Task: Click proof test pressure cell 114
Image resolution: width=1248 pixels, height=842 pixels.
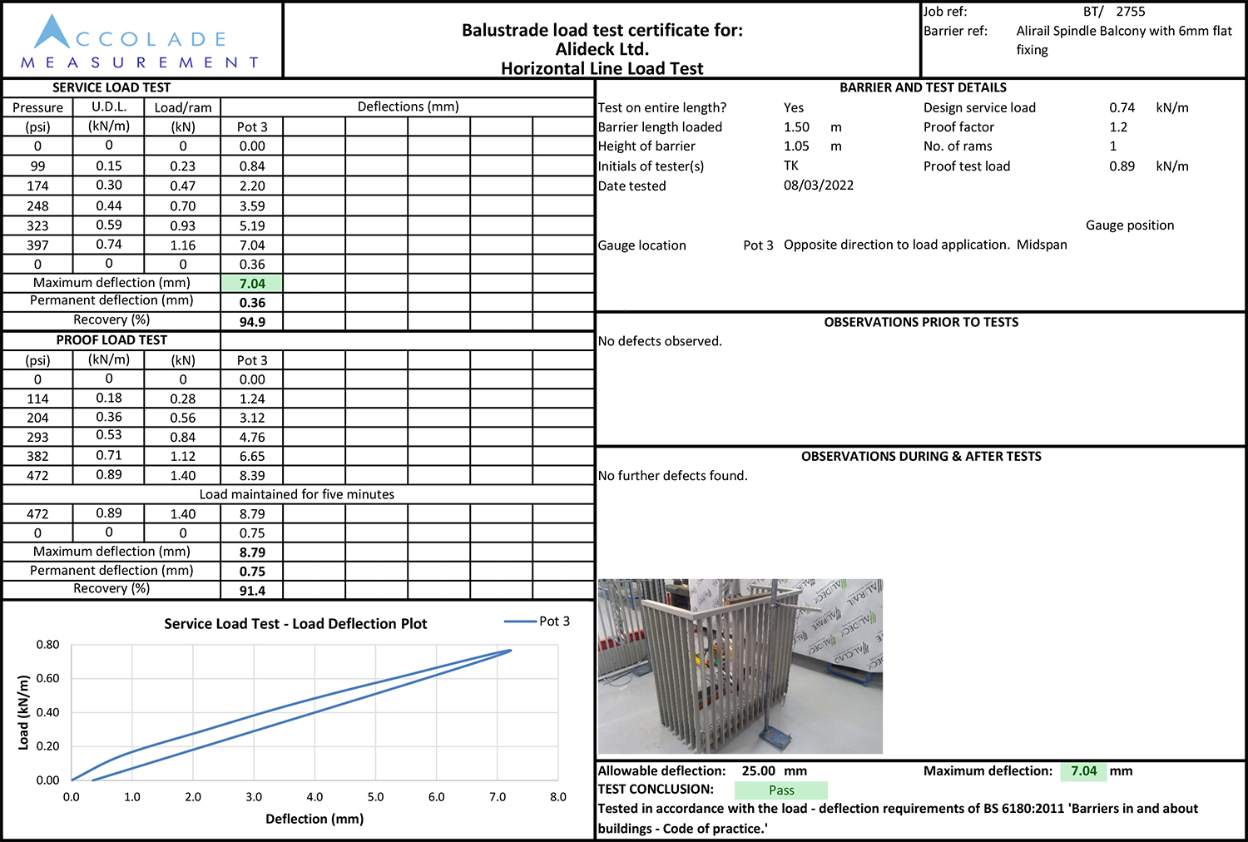Action: click(37, 399)
